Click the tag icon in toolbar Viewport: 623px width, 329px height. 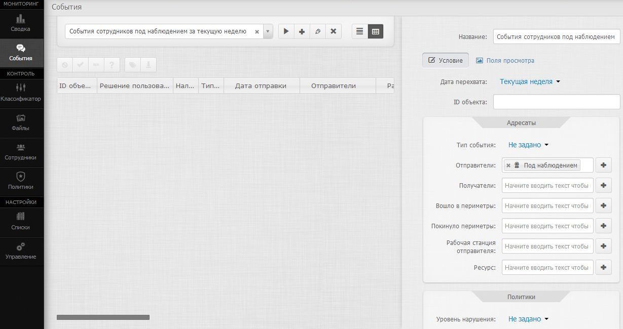coord(132,65)
